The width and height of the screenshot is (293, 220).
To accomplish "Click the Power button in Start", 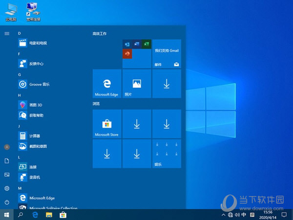I will (7, 202).
